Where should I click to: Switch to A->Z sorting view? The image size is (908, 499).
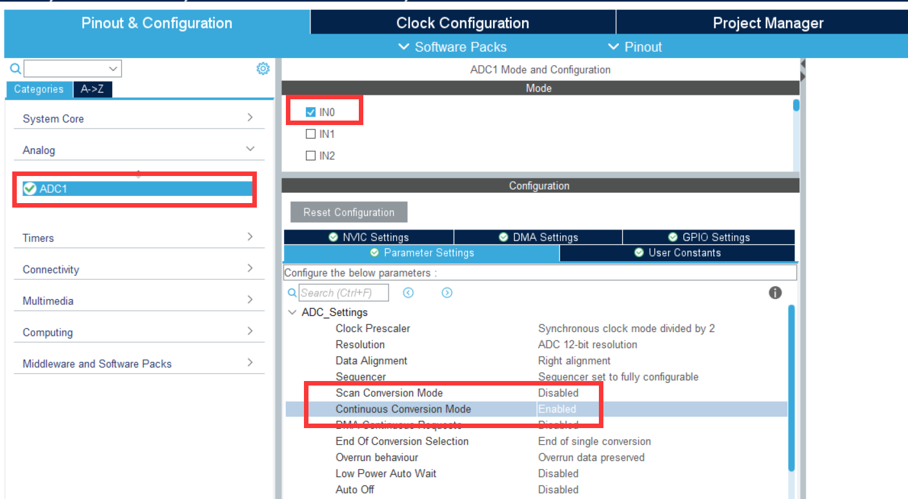point(92,90)
